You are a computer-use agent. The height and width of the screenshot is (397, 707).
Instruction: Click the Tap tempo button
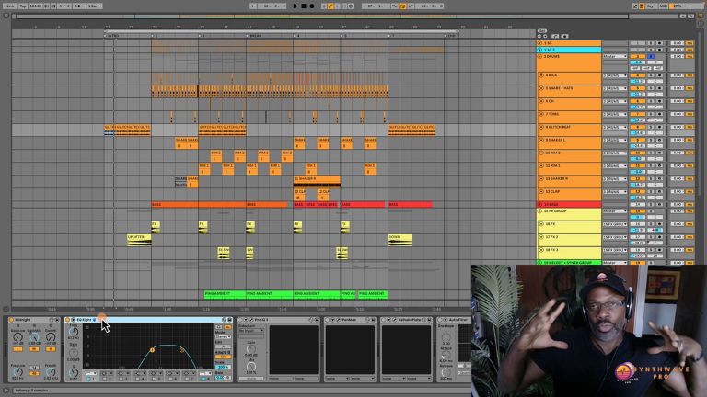click(22, 6)
